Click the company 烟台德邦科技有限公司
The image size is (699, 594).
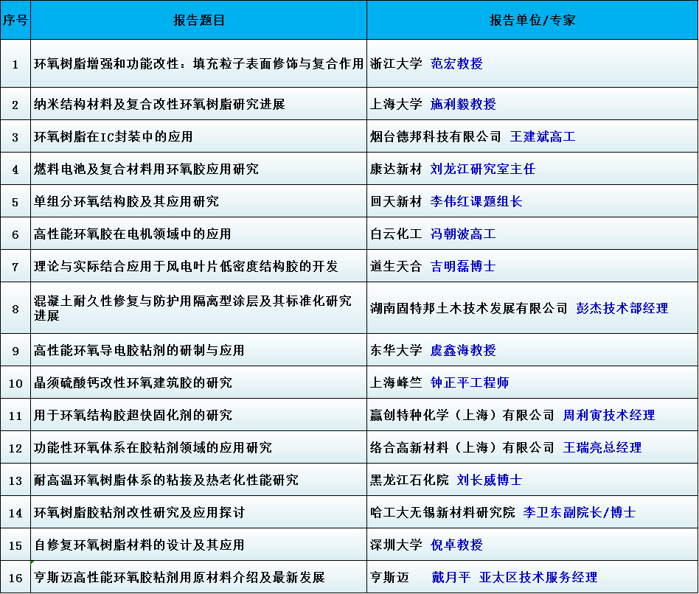click(436, 137)
